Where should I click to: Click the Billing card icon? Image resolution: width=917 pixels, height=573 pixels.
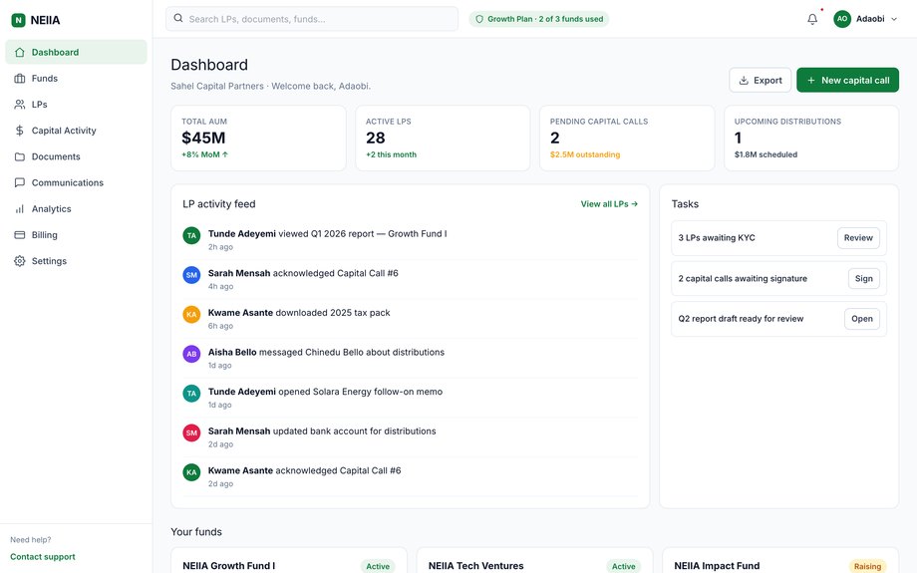pos(20,235)
